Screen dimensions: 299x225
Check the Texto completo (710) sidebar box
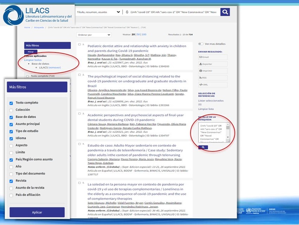click(27, 76)
